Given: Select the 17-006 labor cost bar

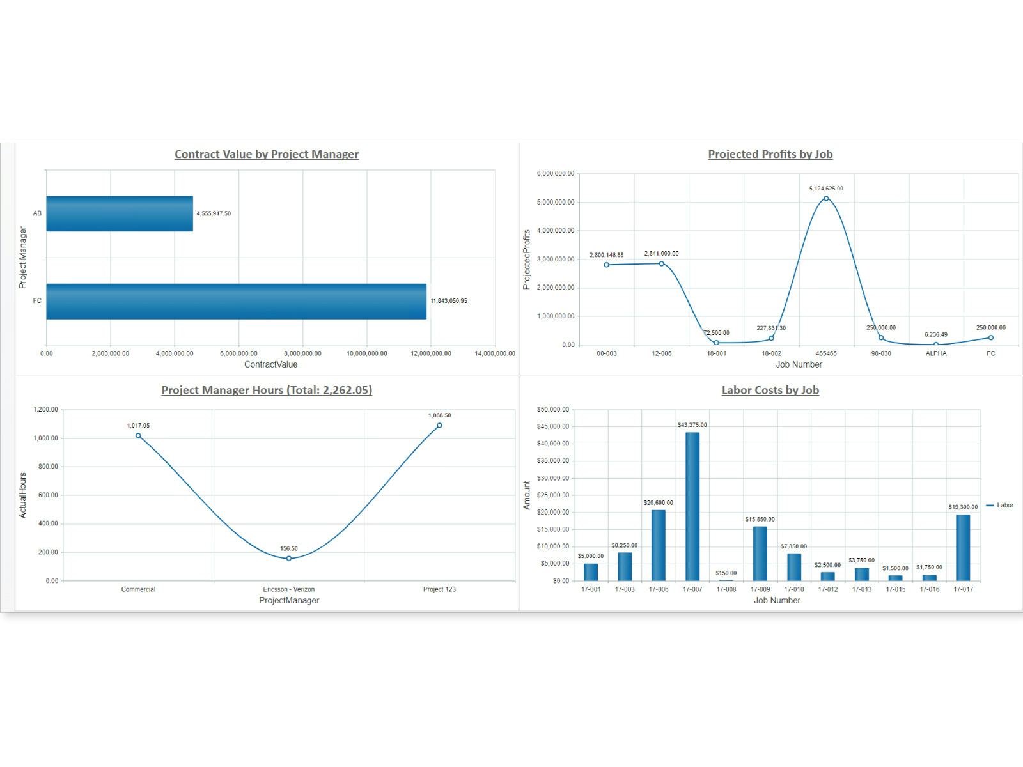Looking at the screenshot, I should point(659,545).
